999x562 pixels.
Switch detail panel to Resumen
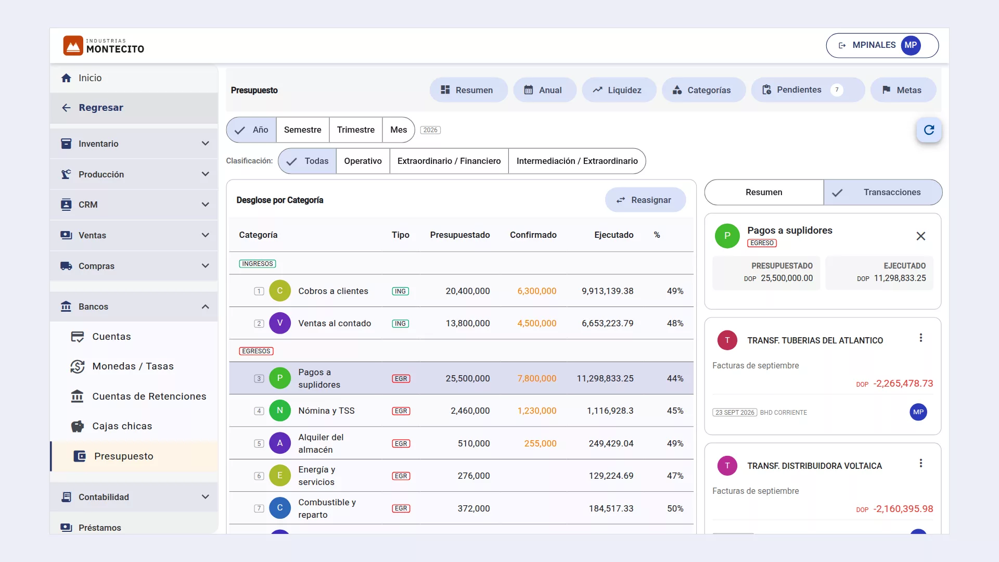coord(764,193)
